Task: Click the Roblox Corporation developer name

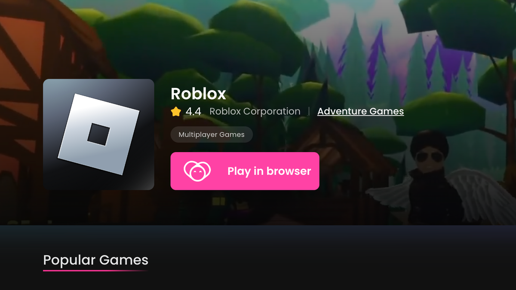Action: (x=255, y=112)
